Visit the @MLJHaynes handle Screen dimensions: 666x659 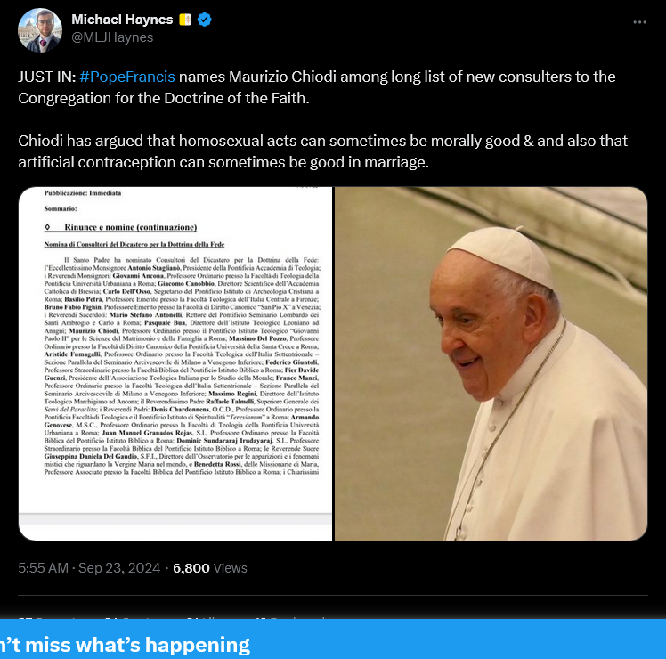coord(112,37)
